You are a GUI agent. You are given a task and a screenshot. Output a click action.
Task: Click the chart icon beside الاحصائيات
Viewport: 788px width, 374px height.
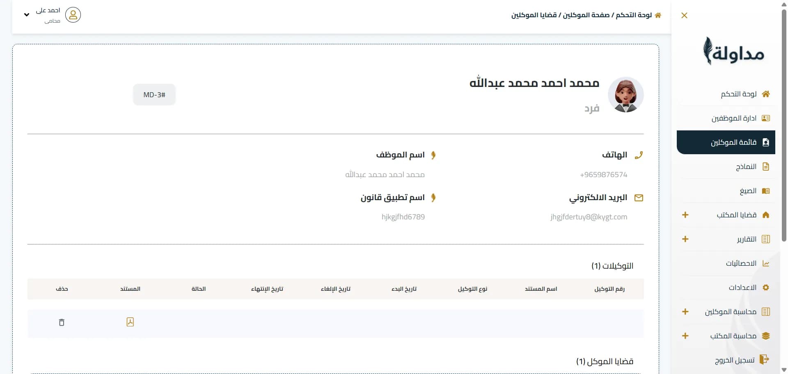click(766, 263)
